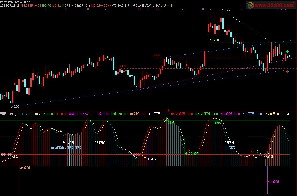The width and height of the screenshot is (297, 196).
Task: Click the amplitude value 振0.39(3.98%)
Action: tap(122, 6)
